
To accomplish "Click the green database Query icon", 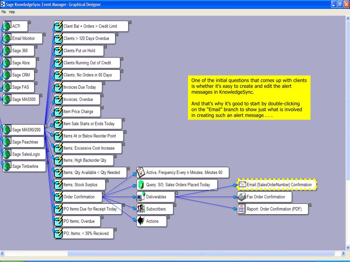I will [141, 185].
